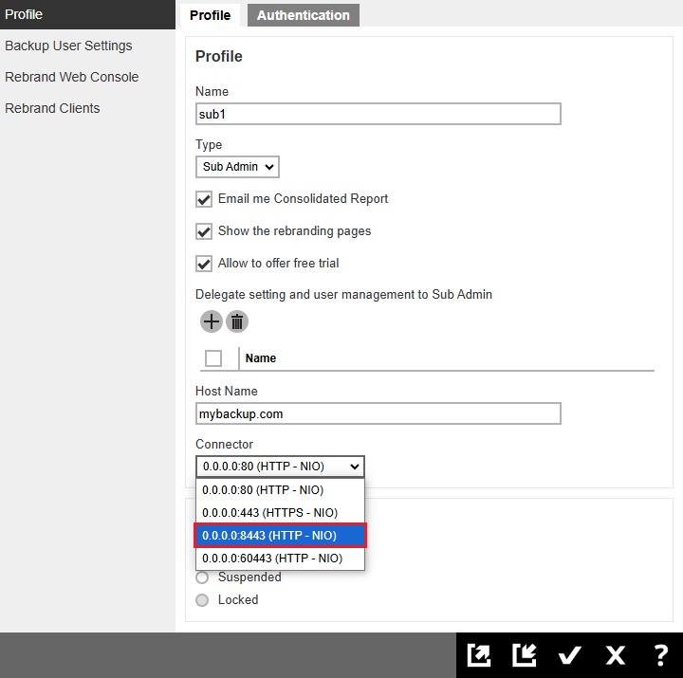Click the import icon in bottom bar
Viewport: 683px width, 678px height.
tap(525, 655)
